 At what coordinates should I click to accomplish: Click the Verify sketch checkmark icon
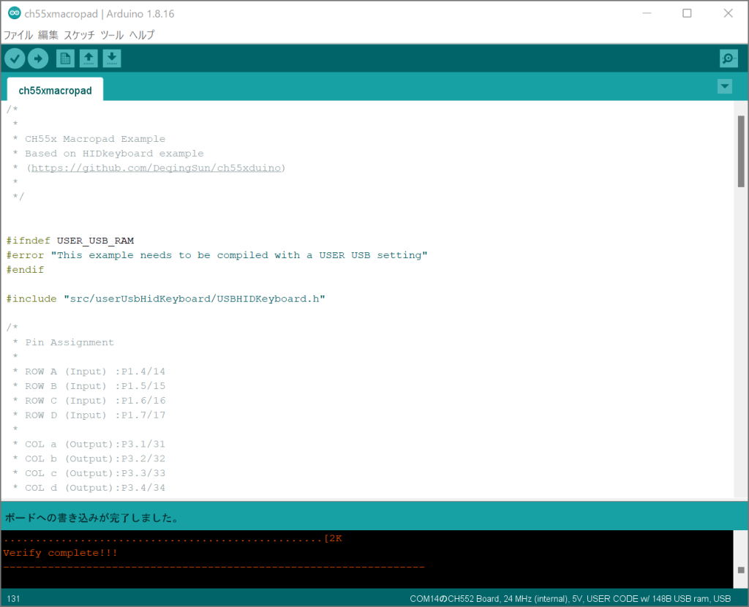(15, 59)
